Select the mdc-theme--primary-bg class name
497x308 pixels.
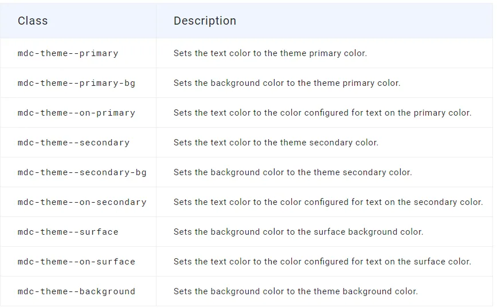click(76, 83)
